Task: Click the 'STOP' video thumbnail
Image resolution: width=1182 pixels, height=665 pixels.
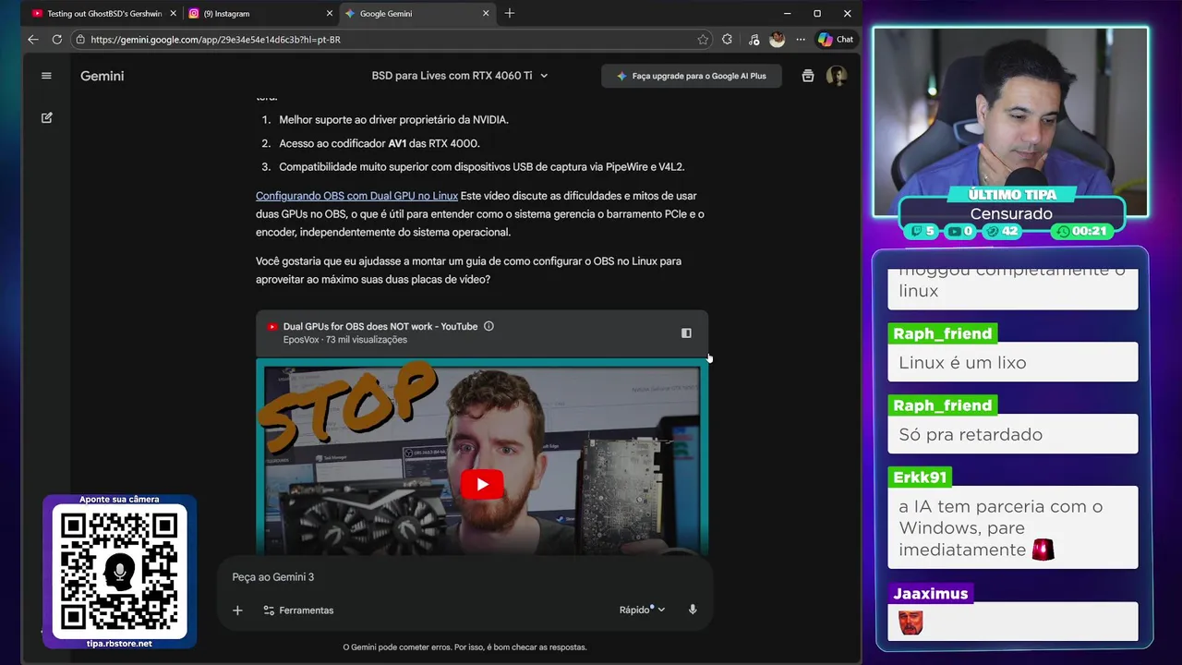Action: pos(482,456)
